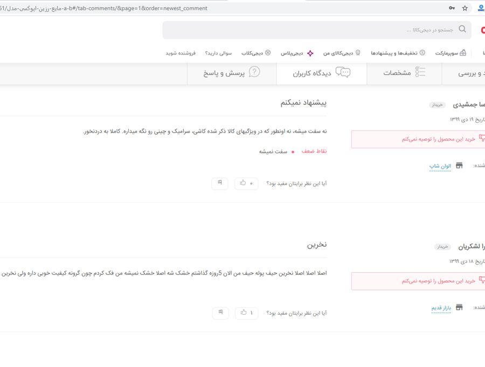Click the search magnifier icon
Screen dimensions: 485x367
click(x=462, y=29)
